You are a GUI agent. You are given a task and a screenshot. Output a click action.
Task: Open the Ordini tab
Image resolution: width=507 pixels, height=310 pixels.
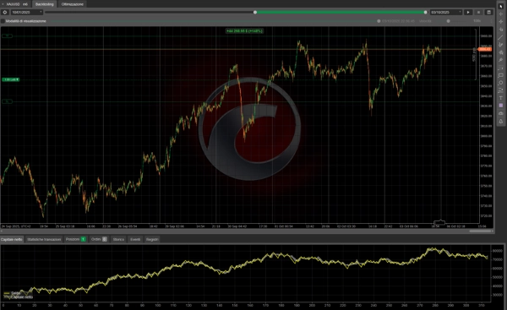coord(99,240)
